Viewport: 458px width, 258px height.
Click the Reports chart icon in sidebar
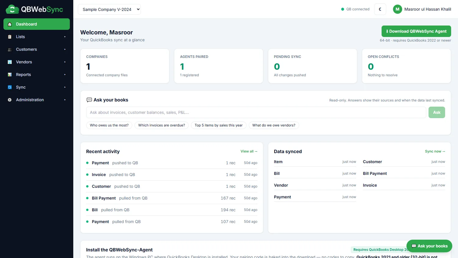10,75
